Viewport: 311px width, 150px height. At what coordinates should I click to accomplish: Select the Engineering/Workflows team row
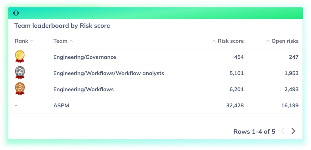pos(84,89)
